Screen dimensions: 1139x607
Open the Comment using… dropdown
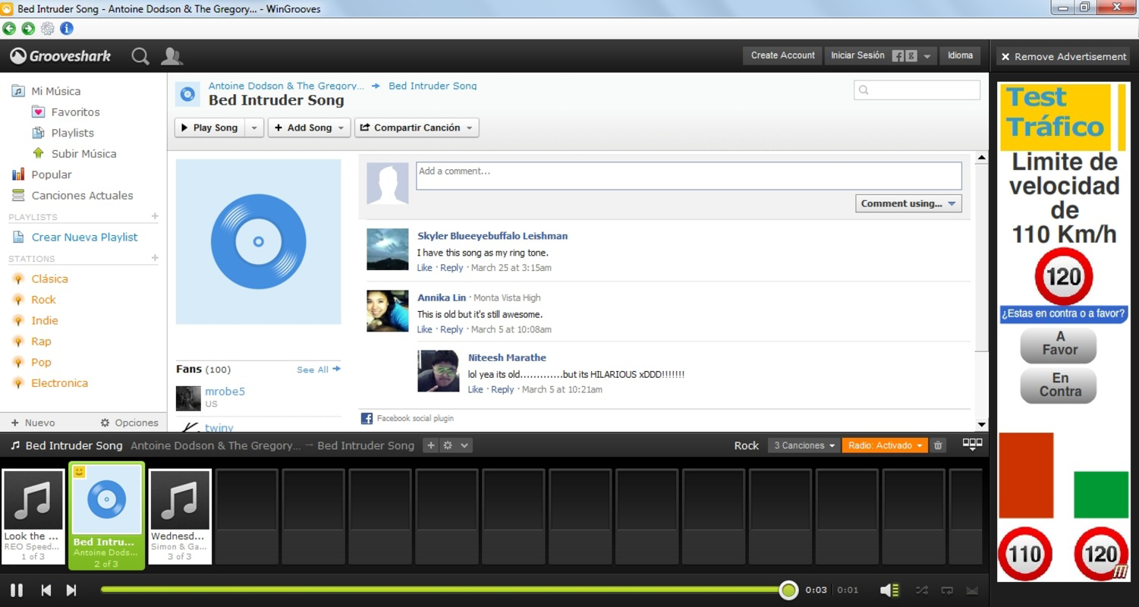(908, 203)
